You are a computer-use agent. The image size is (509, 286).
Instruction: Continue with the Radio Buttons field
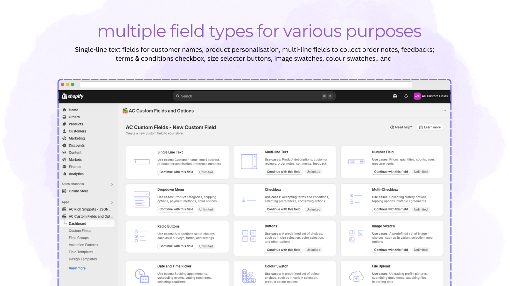[x=176, y=246]
